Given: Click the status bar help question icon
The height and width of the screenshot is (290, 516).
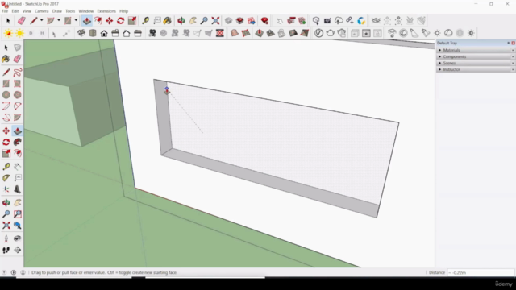Looking at the screenshot, I should pos(4,272).
